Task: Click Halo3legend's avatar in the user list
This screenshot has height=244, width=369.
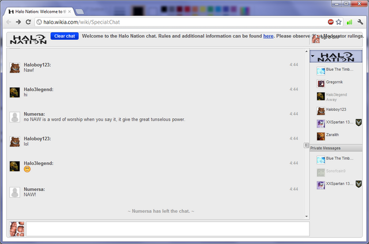Action: tap(321, 96)
